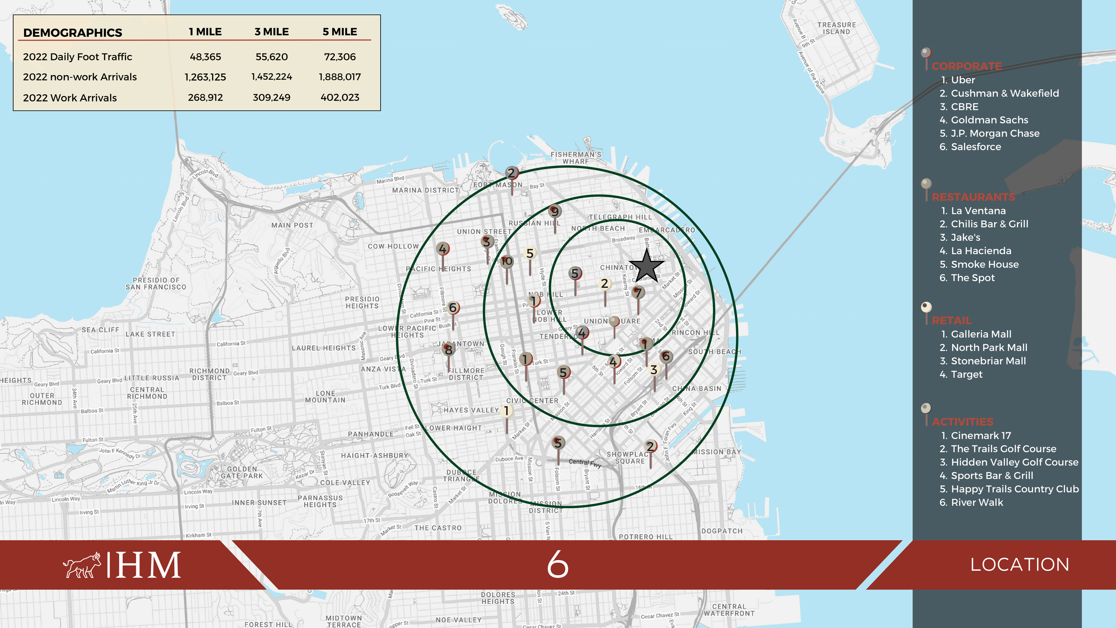Select 'La Ventana' restaurant entry
This screenshot has width=1116, height=628.
tap(978, 211)
